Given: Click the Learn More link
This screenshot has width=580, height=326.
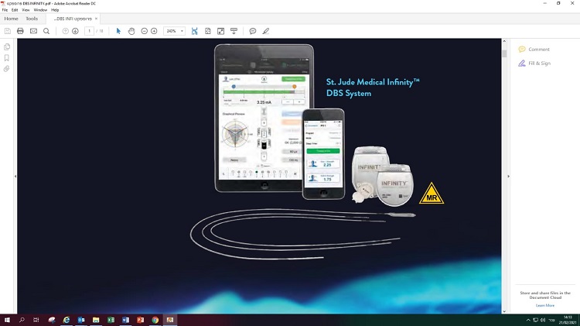Looking at the screenshot, I should tap(545, 305).
